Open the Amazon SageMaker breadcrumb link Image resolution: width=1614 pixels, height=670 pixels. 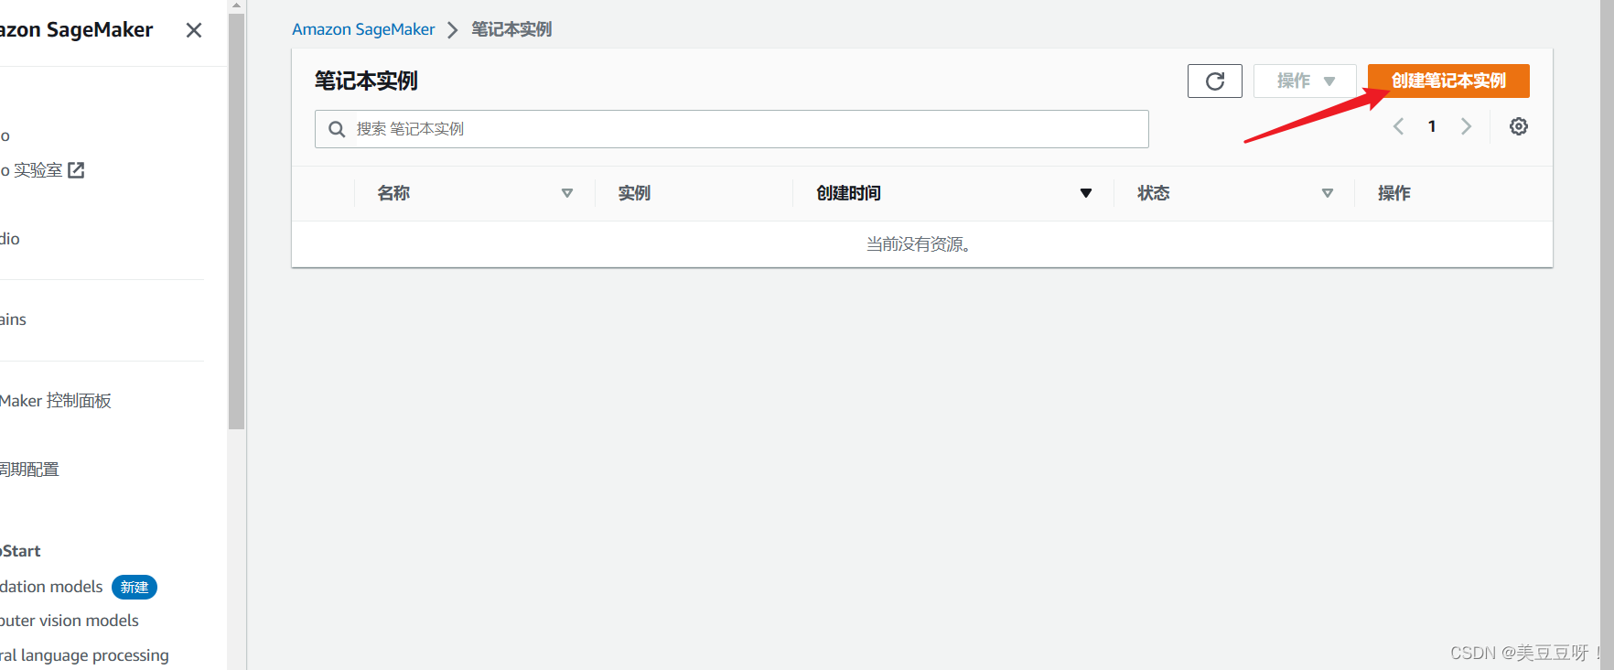point(363,29)
